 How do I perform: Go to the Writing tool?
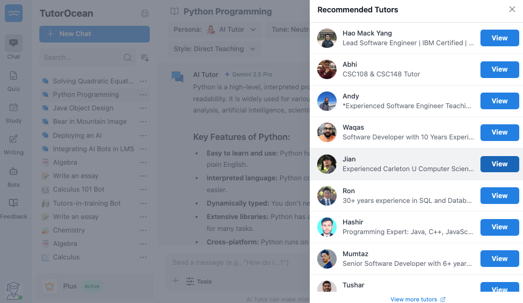[13, 143]
